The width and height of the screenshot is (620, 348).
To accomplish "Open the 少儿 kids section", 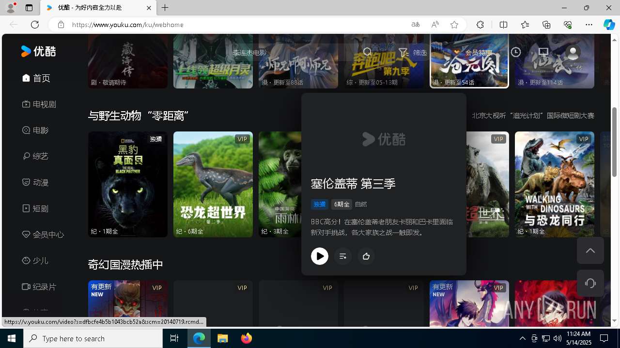I will pos(35,261).
